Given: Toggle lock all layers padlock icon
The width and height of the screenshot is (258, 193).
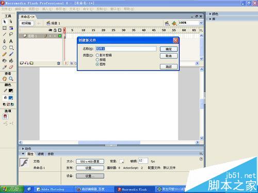Looking at the screenshot, I should (55, 30).
